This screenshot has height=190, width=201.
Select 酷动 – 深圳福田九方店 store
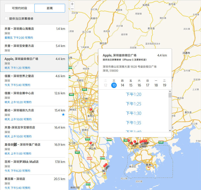[35, 115]
